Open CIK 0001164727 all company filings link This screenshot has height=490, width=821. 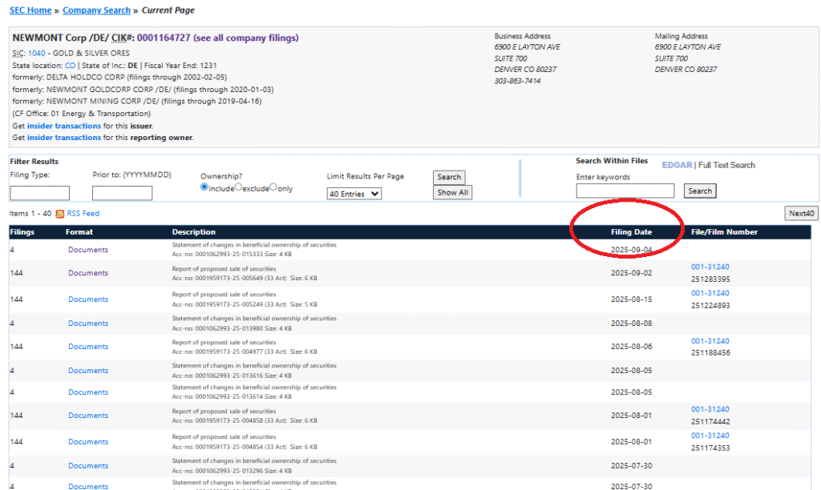click(218, 38)
